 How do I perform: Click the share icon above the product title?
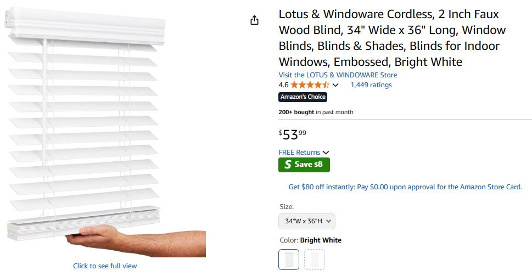(254, 20)
